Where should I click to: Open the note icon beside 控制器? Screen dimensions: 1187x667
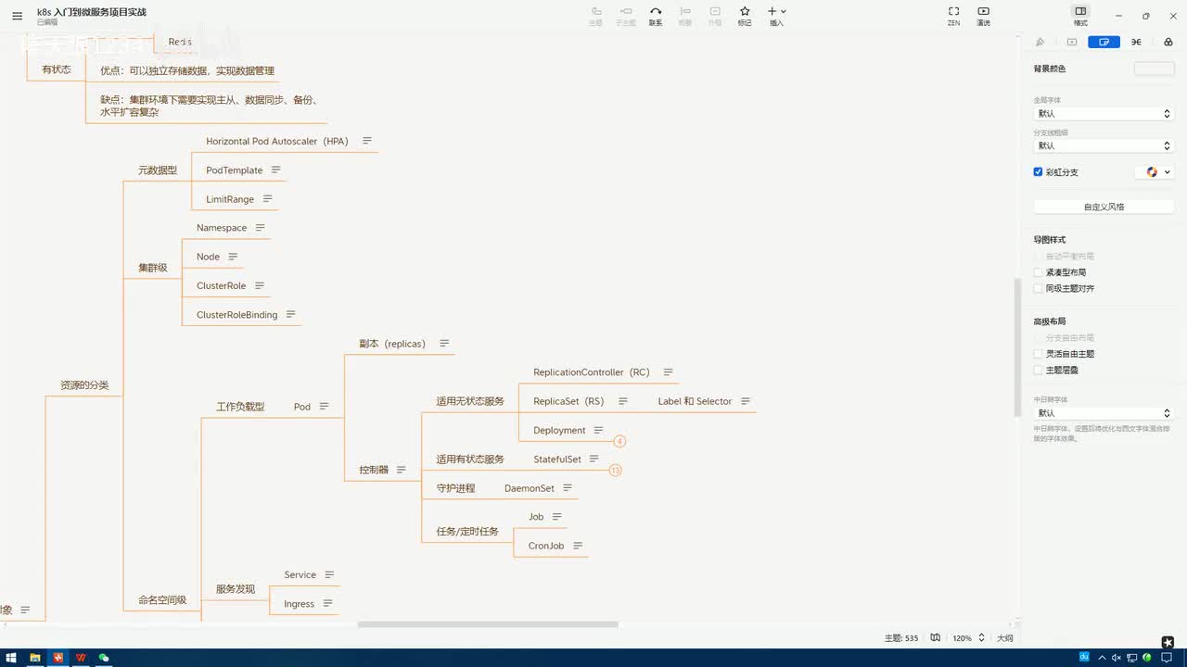[x=401, y=470]
